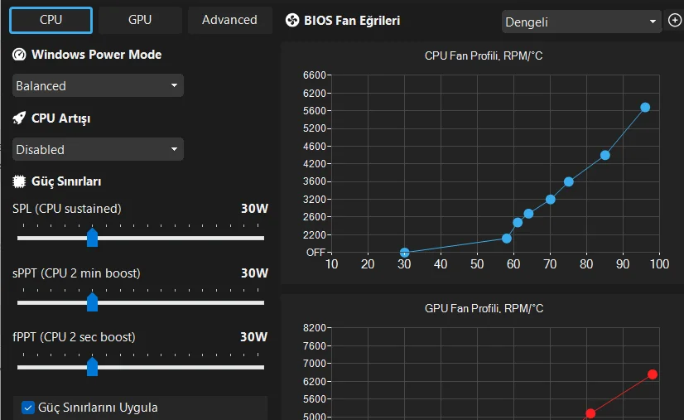Click the sPPT (CPU 2 min boost) slider handle
The height and width of the screenshot is (420, 684).
pyautogui.click(x=93, y=302)
